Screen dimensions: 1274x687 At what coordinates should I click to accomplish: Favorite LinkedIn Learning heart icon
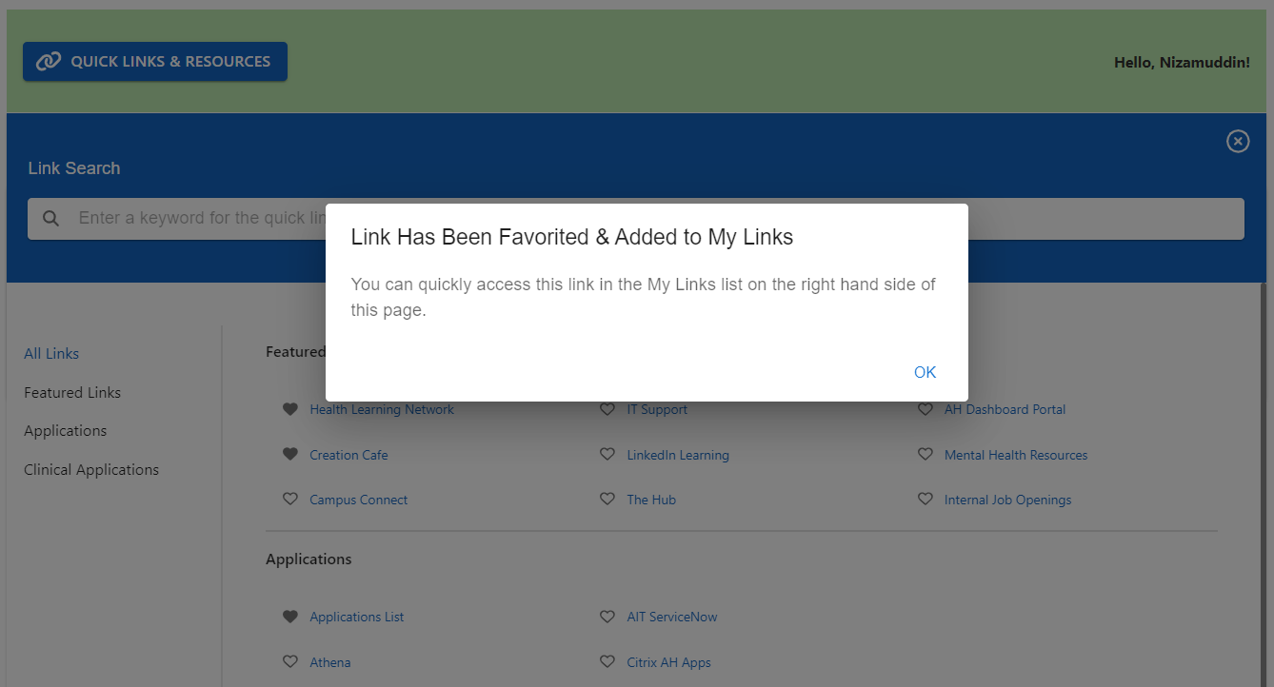click(607, 455)
